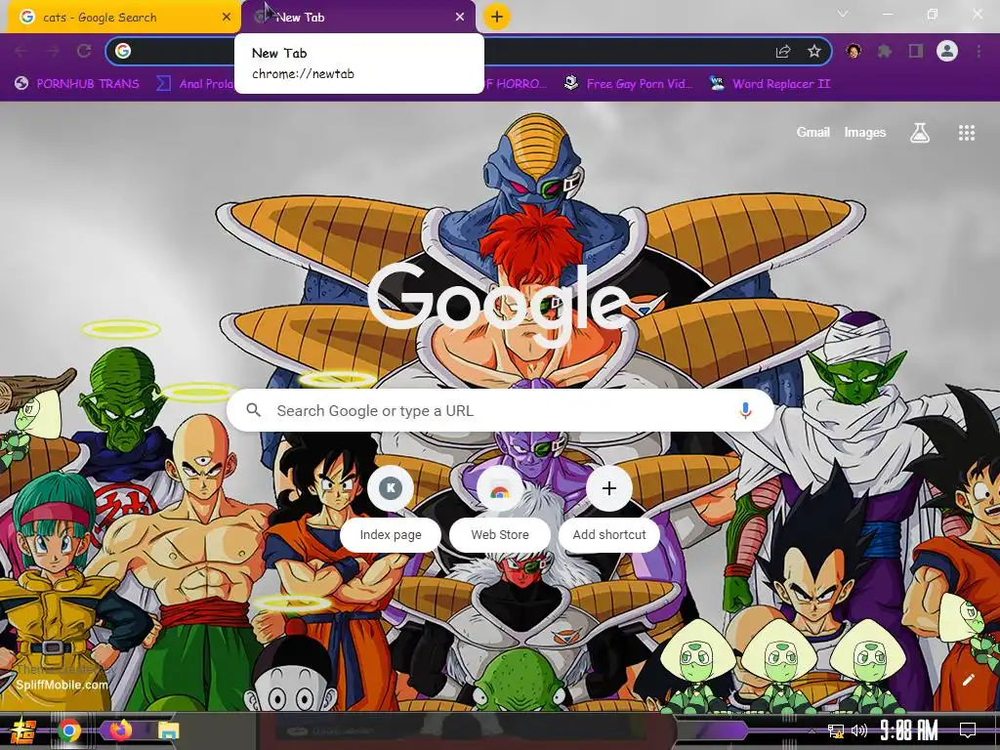This screenshot has width=1000, height=750.
Task: Open the Chrome profile menu
Action: tap(947, 51)
